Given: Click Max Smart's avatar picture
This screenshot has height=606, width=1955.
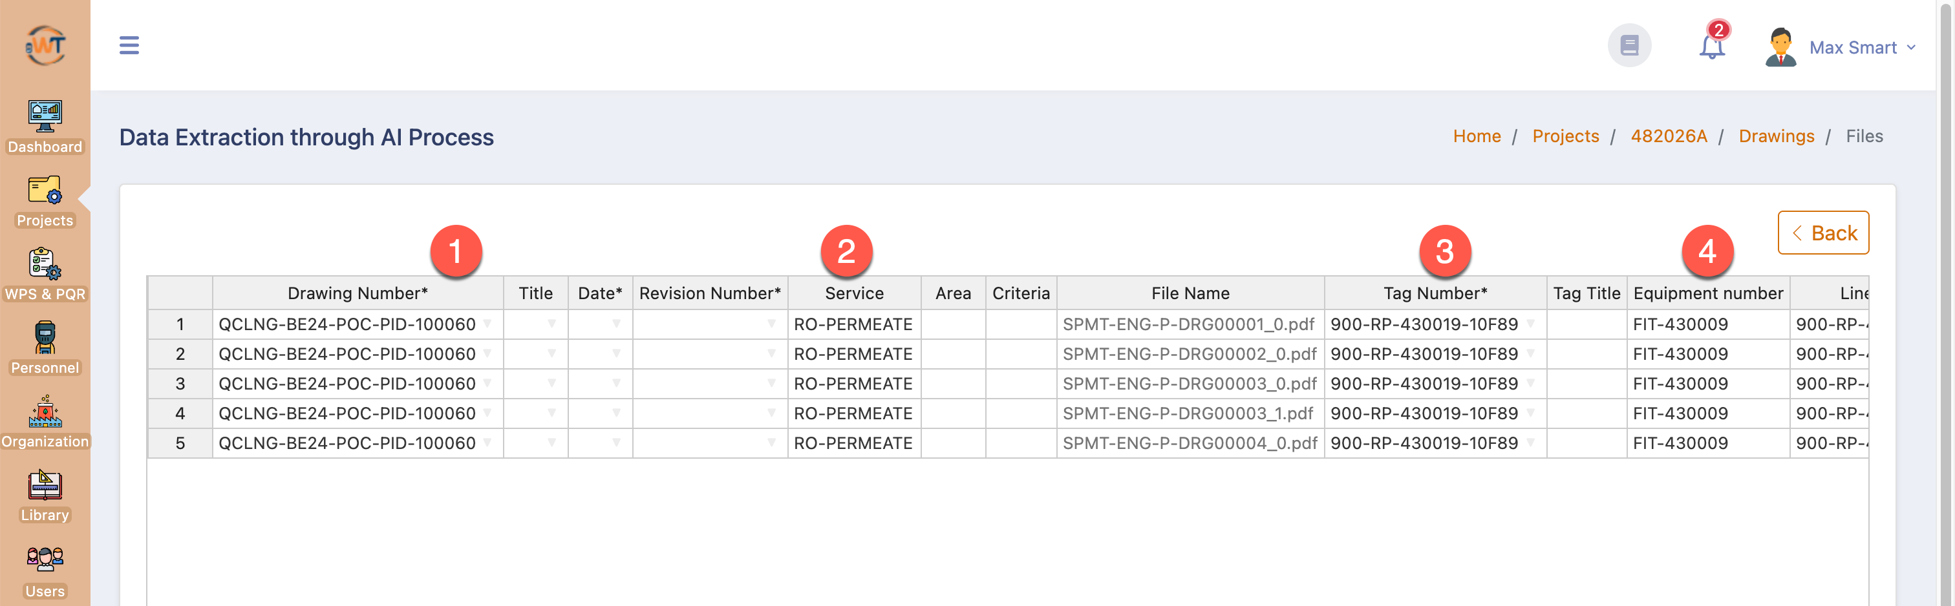Looking at the screenshot, I should [x=1780, y=47].
